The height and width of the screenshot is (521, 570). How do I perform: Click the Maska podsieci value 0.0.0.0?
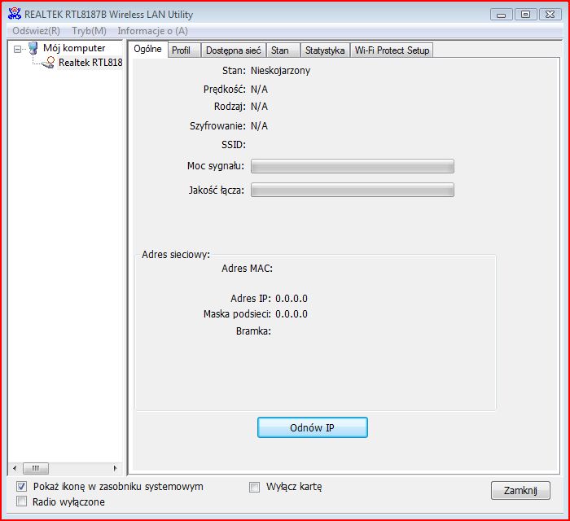pyautogui.click(x=292, y=314)
